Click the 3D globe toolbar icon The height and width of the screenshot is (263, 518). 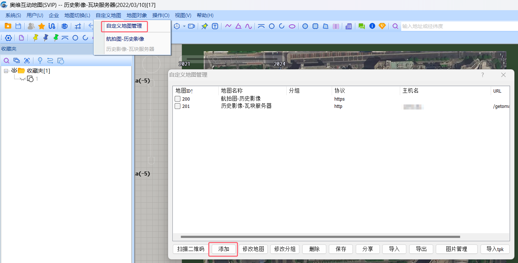(x=64, y=26)
